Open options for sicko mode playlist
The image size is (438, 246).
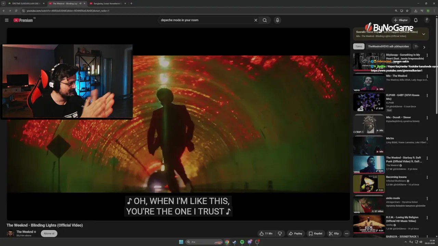[427, 199]
